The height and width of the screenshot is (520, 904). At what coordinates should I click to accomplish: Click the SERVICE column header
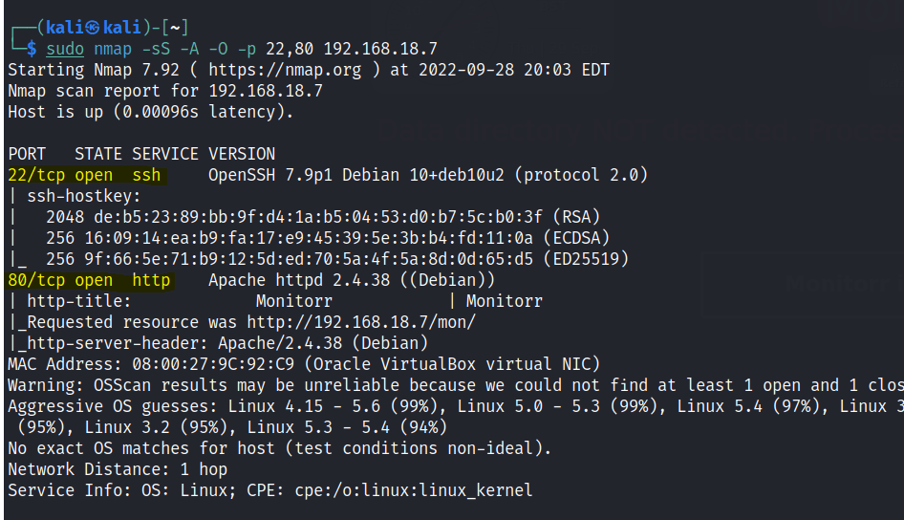tap(165, 154)
